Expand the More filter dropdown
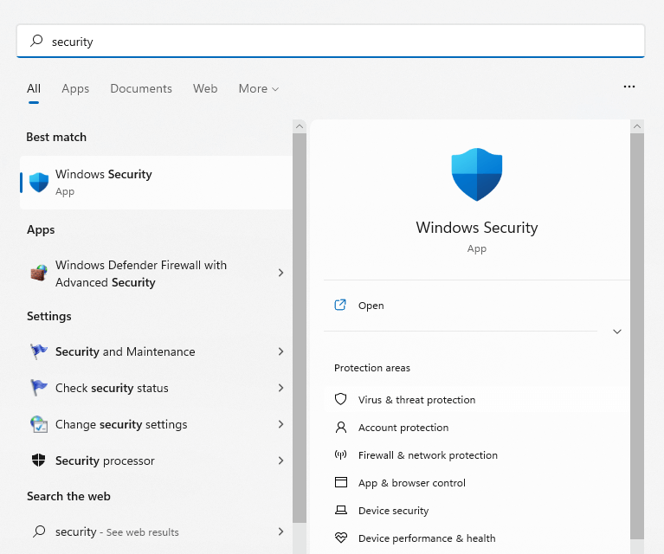The image size is (664, 554). coord(259,89)
